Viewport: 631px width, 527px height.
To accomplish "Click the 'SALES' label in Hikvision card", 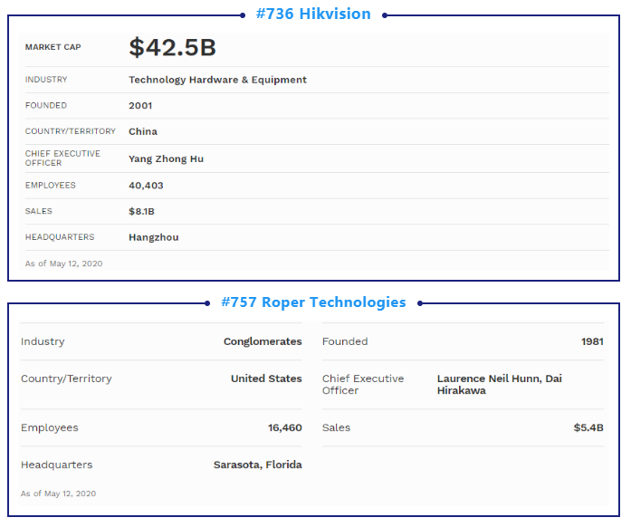I will coord(39,211).
